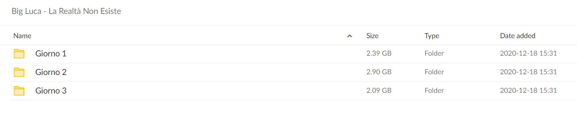Click the Folder type of Giorno 1
Image resolution: width=577 pixels, height=126 pixels.
tap(434, 53)
